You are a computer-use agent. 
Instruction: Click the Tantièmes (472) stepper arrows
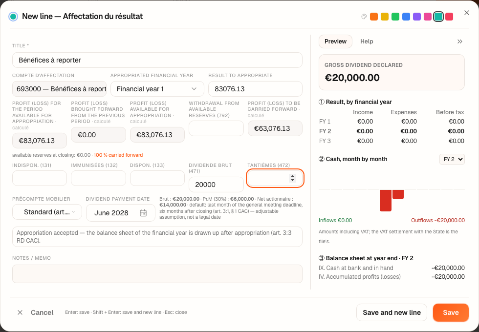pyautogui.click(x=292, y=178)
